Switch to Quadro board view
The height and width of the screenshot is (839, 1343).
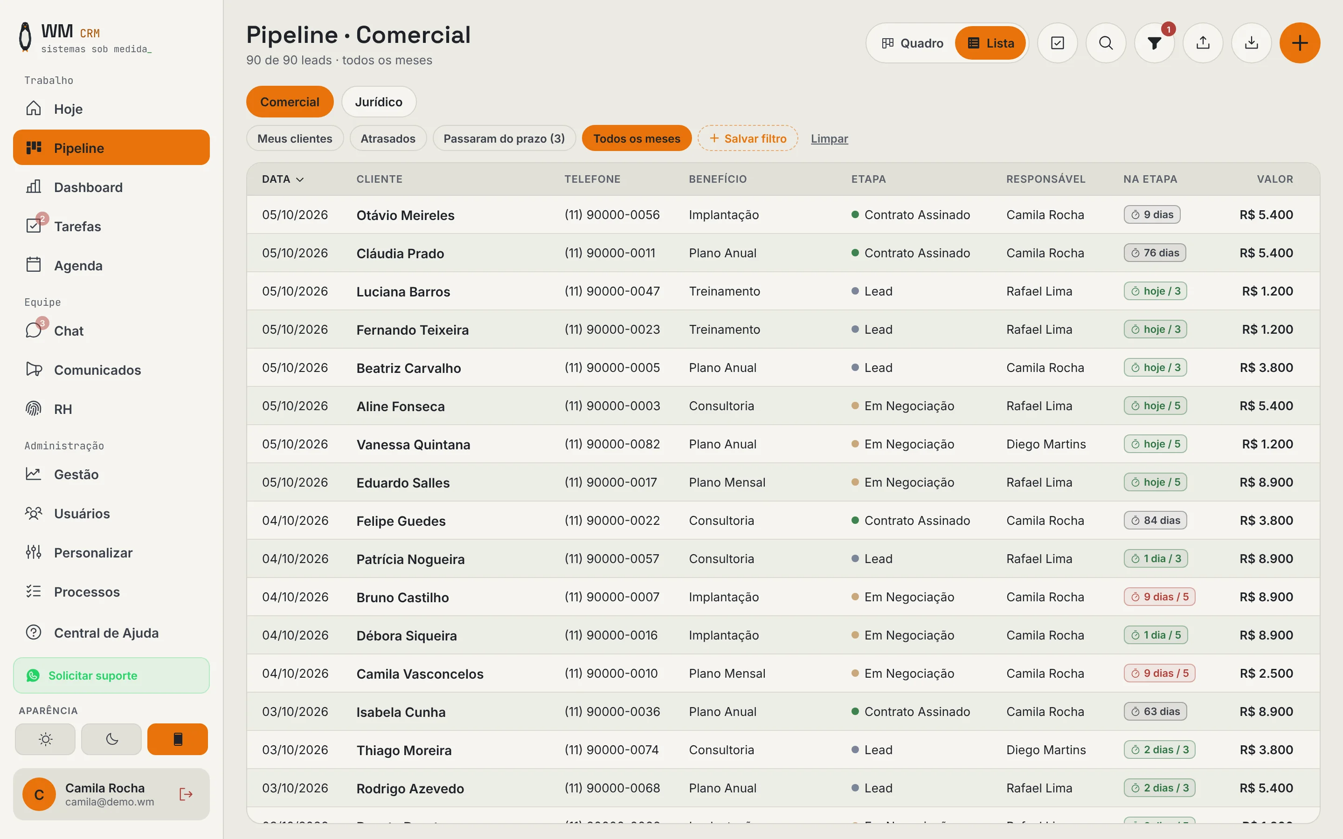pos(912,43)
